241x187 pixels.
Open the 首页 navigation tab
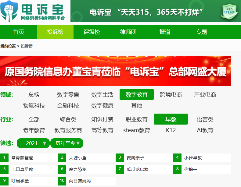click(18, 32)
